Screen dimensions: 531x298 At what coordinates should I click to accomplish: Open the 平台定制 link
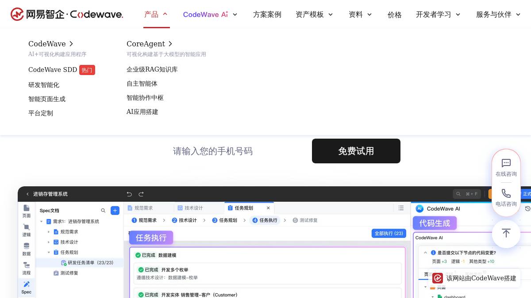pyautogui.click(x=41, y=113)
